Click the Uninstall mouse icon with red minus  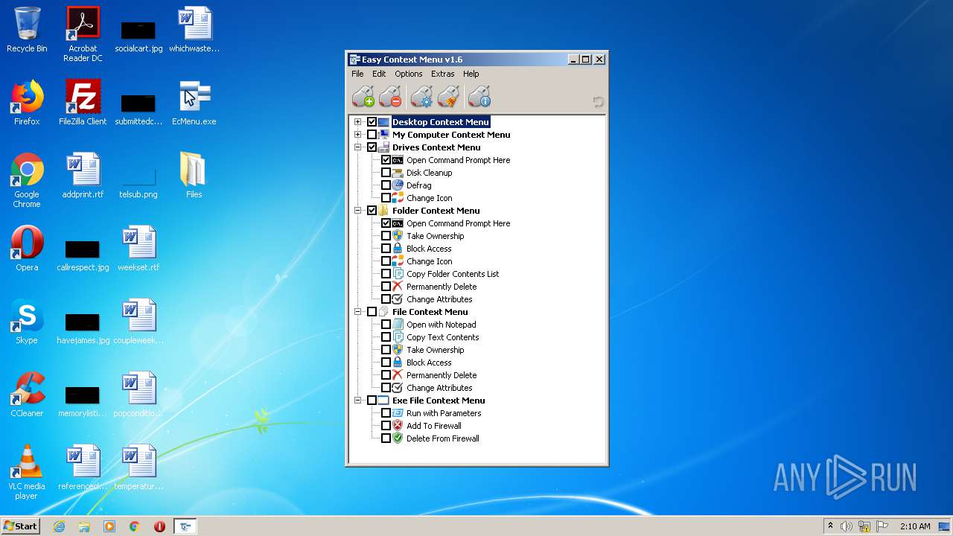pyautogui.click(x=390, y=97)
